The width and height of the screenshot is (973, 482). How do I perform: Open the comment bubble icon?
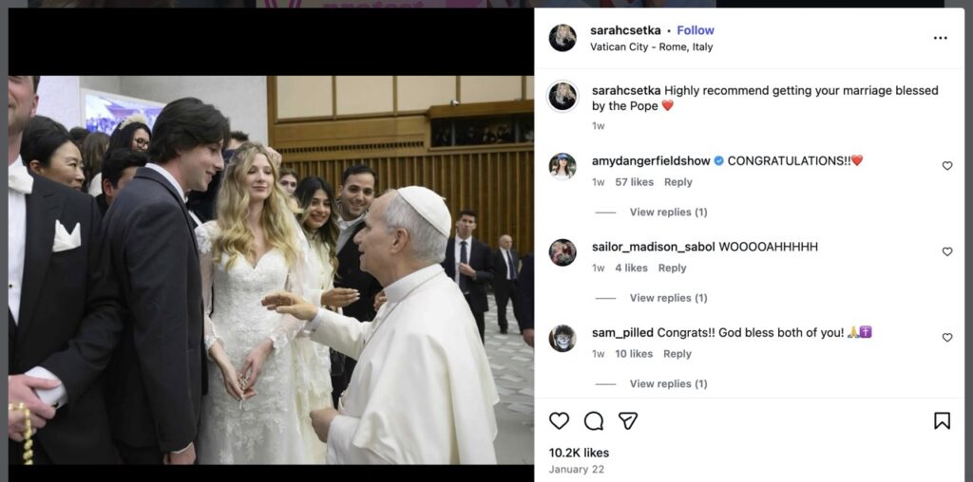point(594,420)
